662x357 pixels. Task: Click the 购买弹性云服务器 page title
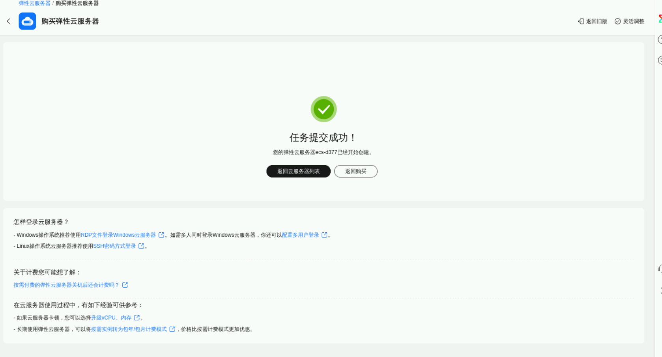tap(70, 21)
